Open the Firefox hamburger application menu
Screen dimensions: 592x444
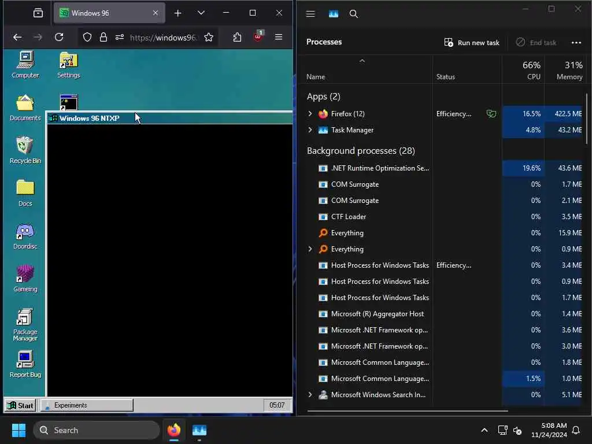point(279,36)
